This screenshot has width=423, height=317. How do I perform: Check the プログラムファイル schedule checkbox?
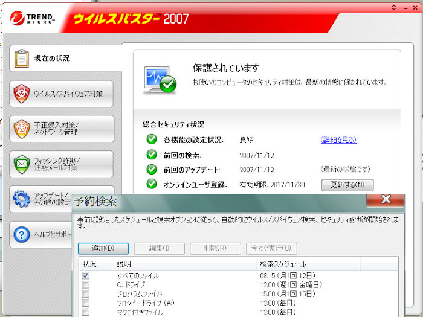[86, 293]
